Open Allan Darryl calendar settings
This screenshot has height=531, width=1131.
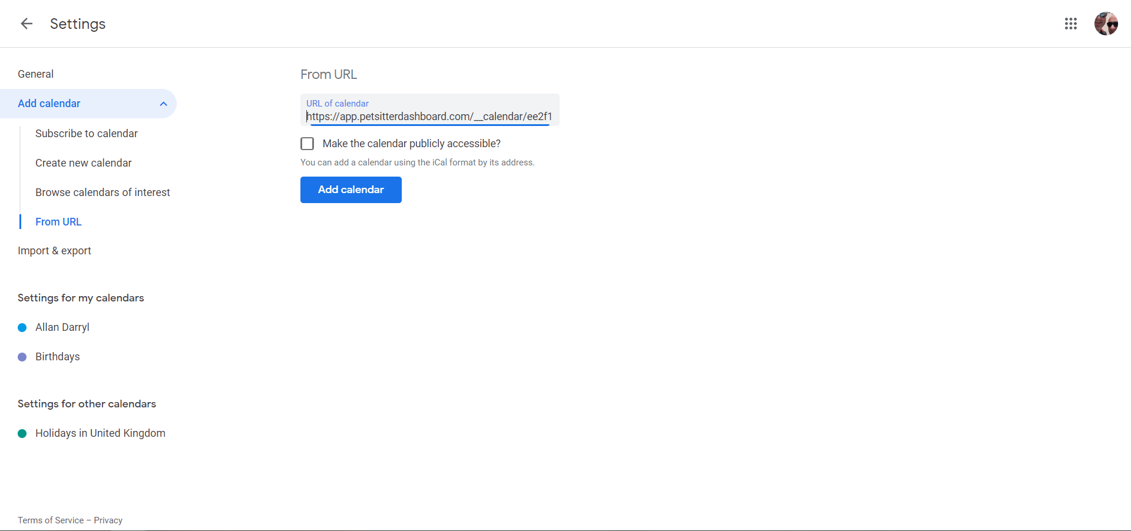(x=62, y=327)
